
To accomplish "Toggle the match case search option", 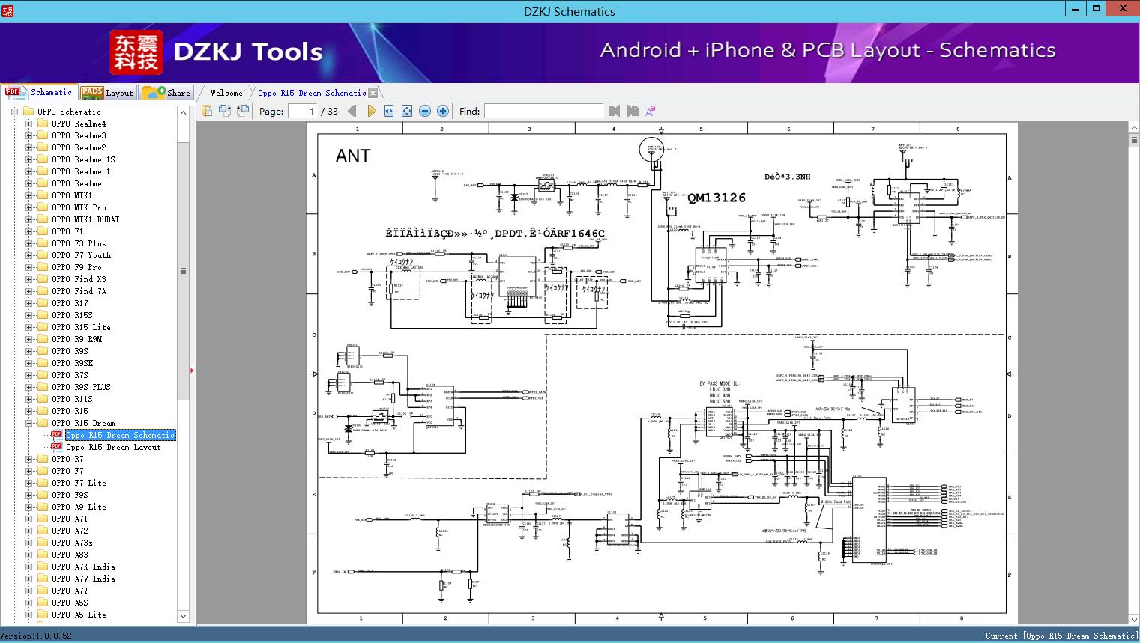I will 651,111.
